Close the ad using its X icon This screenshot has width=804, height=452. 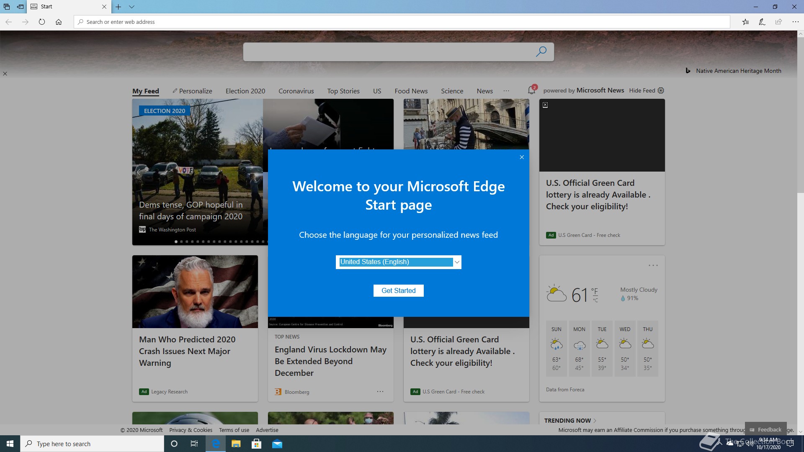tap(545, 105)
